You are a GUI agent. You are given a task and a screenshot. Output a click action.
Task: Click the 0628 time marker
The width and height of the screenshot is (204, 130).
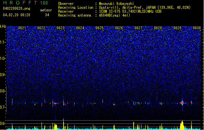pos(158,28)
